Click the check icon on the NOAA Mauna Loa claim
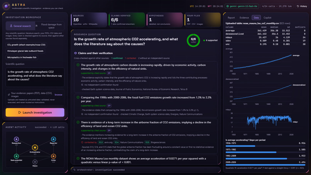The image size is (311, 175). click(78, 158)
